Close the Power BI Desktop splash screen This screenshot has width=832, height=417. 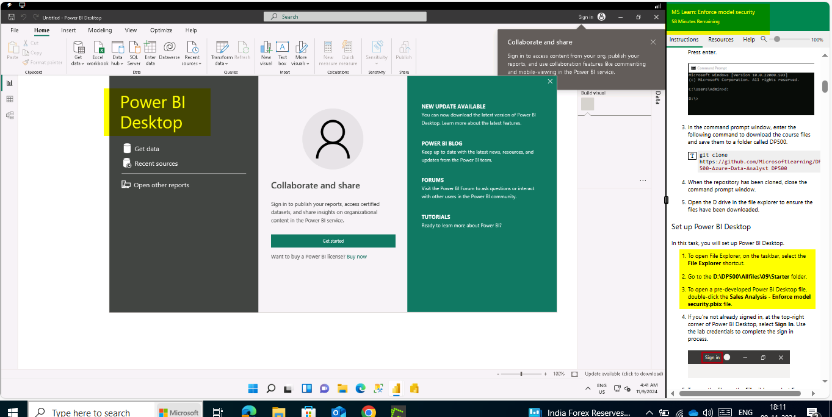click(x=550, y=81)
